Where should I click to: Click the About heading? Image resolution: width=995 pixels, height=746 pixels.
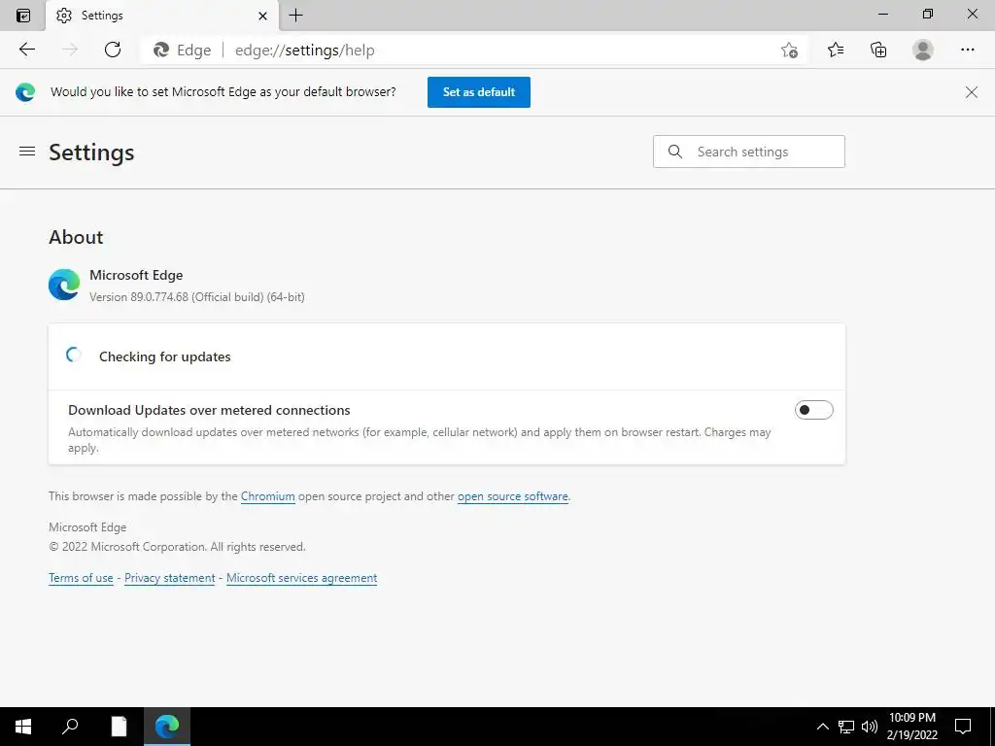76,237
